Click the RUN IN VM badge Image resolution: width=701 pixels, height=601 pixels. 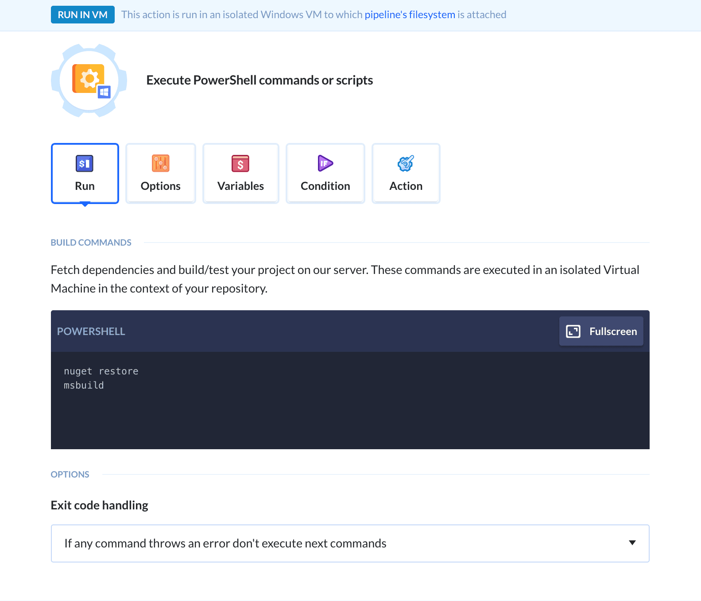click(x=83, y=15)
